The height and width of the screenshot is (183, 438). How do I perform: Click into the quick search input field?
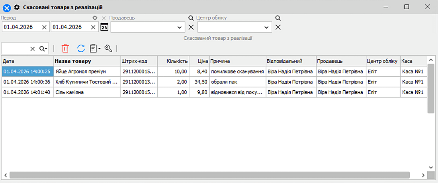pos(15,49)
